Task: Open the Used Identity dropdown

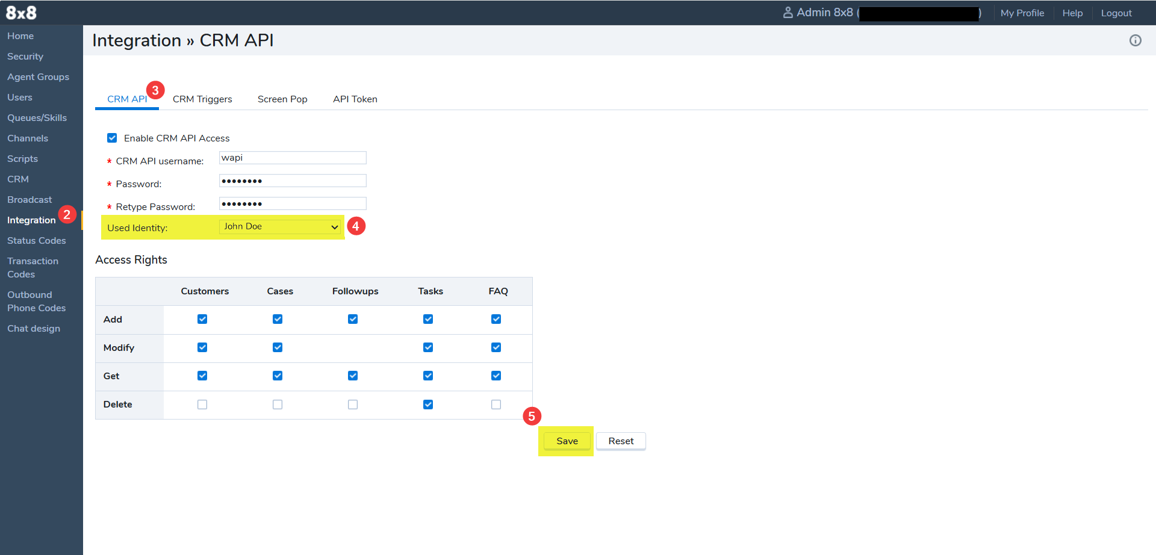Action: coord(281,227)
